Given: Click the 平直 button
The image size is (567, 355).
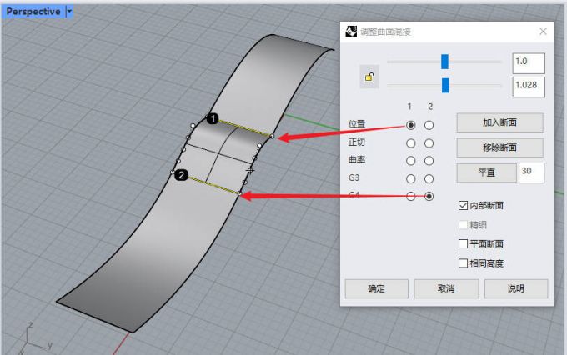Looking at the screenshot, I should (x=486, y=172).
